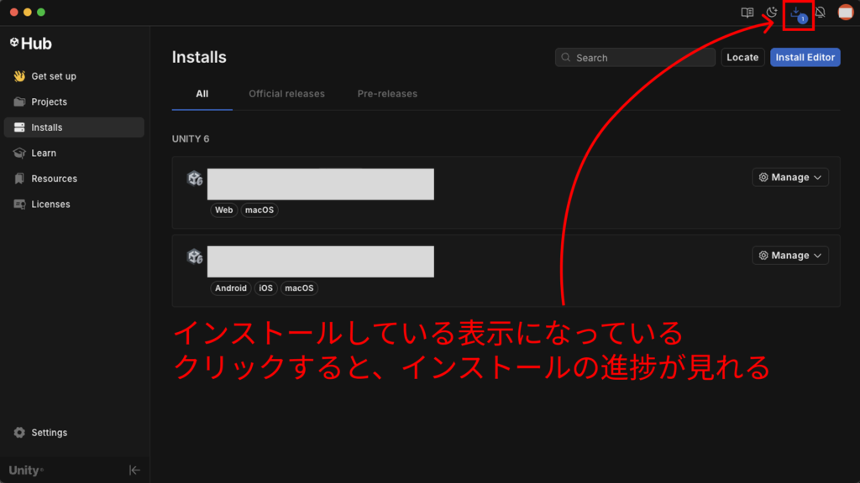Switch to Official releases tab

pos(286,94)
